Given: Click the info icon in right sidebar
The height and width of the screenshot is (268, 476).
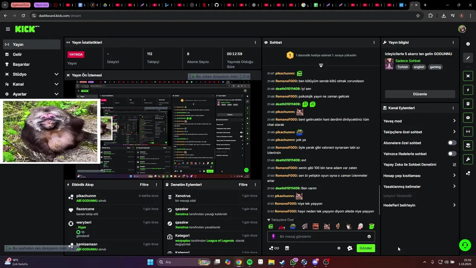Looking at the screenshot, I should point(468,44).
